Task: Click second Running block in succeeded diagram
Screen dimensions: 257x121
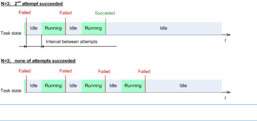Action: (93, 28)
